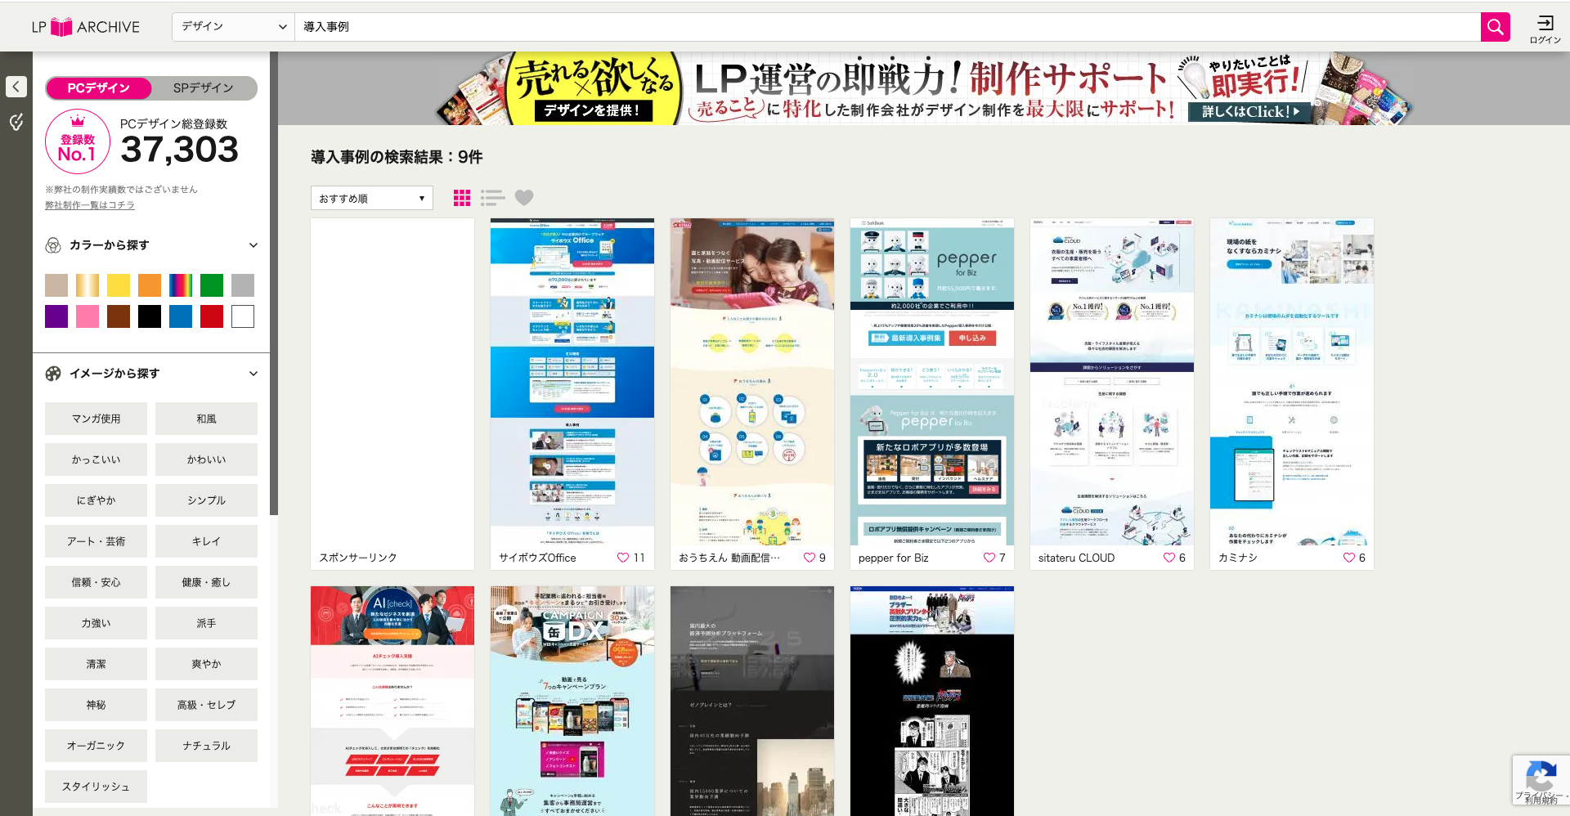Collapse the カラーから探す section chevron
1570x816 pixels.
[253, 245]
